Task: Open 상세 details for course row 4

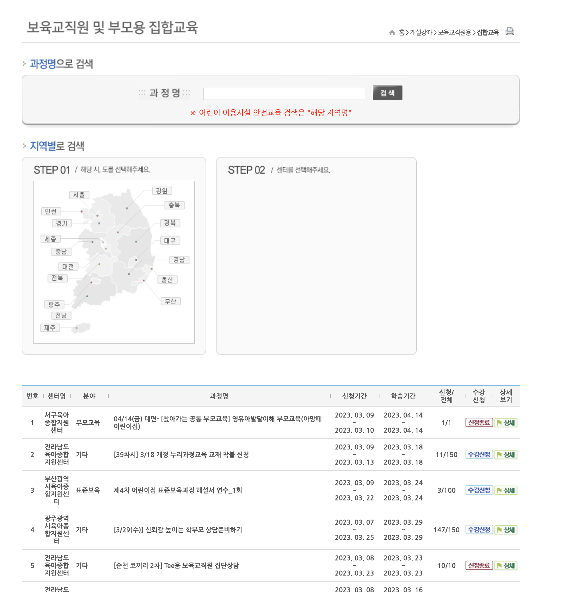Action: click(x=506, y=530)
